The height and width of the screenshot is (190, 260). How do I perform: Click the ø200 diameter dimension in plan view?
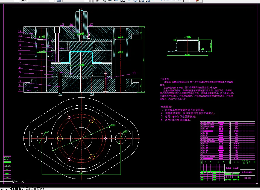pos(113,125)
